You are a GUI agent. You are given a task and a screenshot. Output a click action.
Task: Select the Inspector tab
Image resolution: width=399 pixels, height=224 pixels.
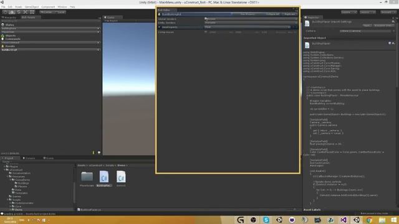pyautogui.click(x=313, y=17)
